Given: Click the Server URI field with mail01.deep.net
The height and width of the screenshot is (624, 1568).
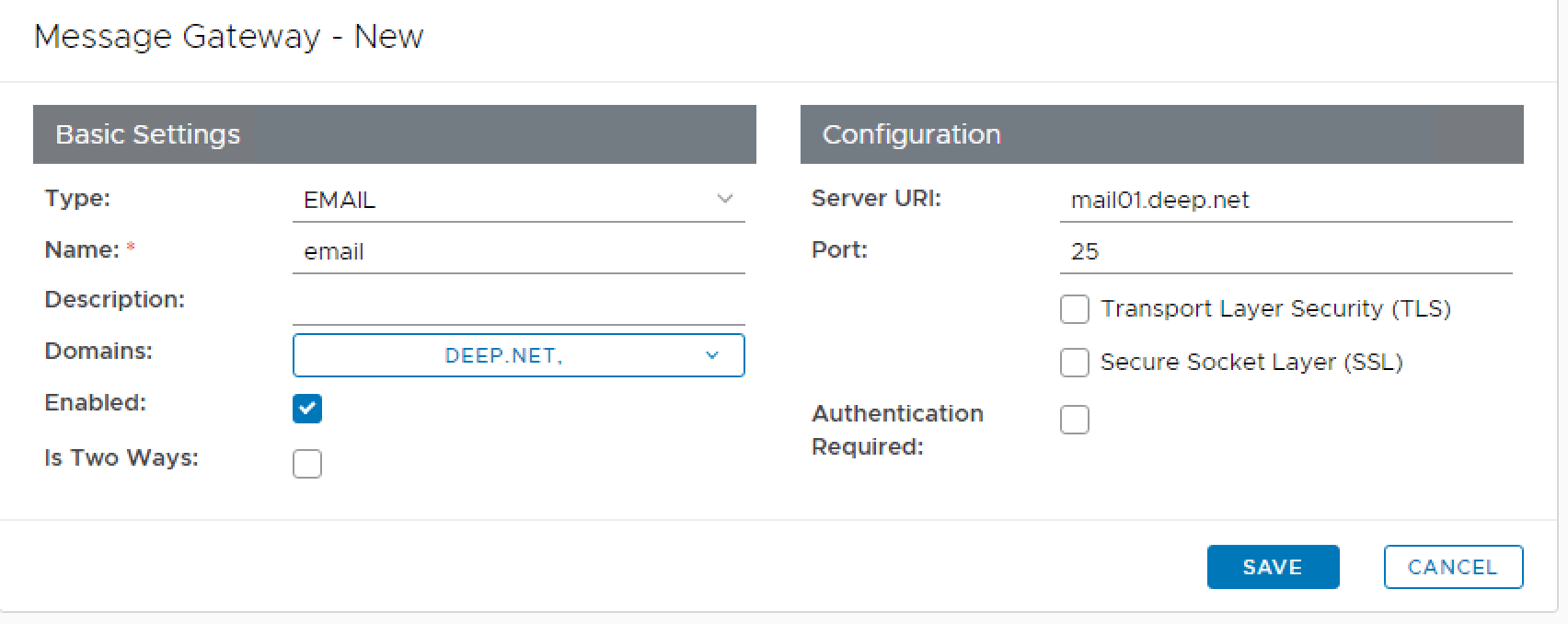Looking at the screenshot, I should [1285, 200].
